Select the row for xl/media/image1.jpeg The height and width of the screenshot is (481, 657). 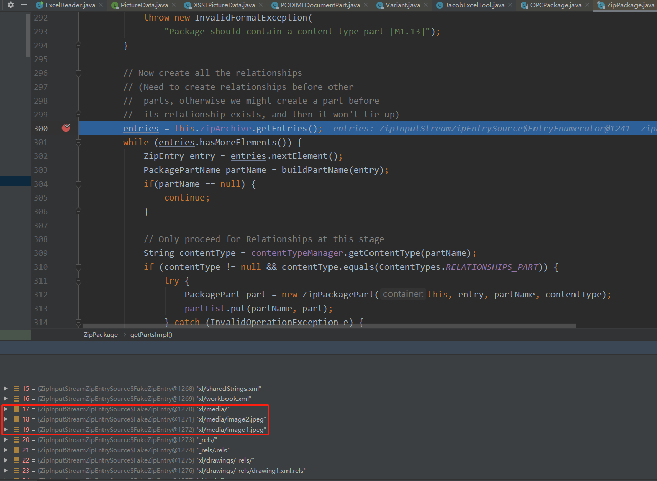pyautogui.click(x=328, y=430)
